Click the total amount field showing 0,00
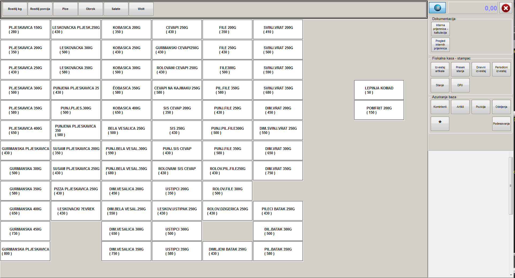Image resolution: width=515 pixels, height=278 pixels. click(x=473, y=8)
